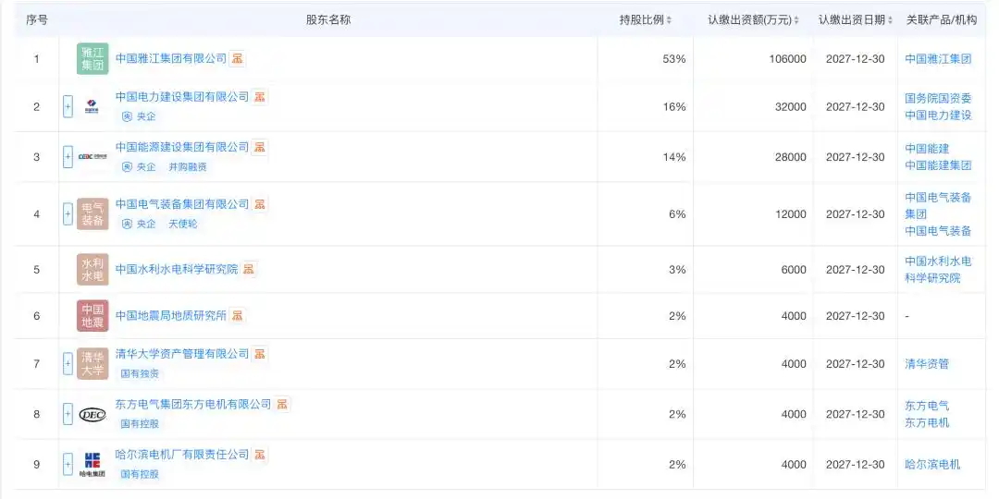The width and height of the screenshot is (999, 499).
Task: Open the 中国能源建设集团有限公司 link
Action: click(182, 147)
